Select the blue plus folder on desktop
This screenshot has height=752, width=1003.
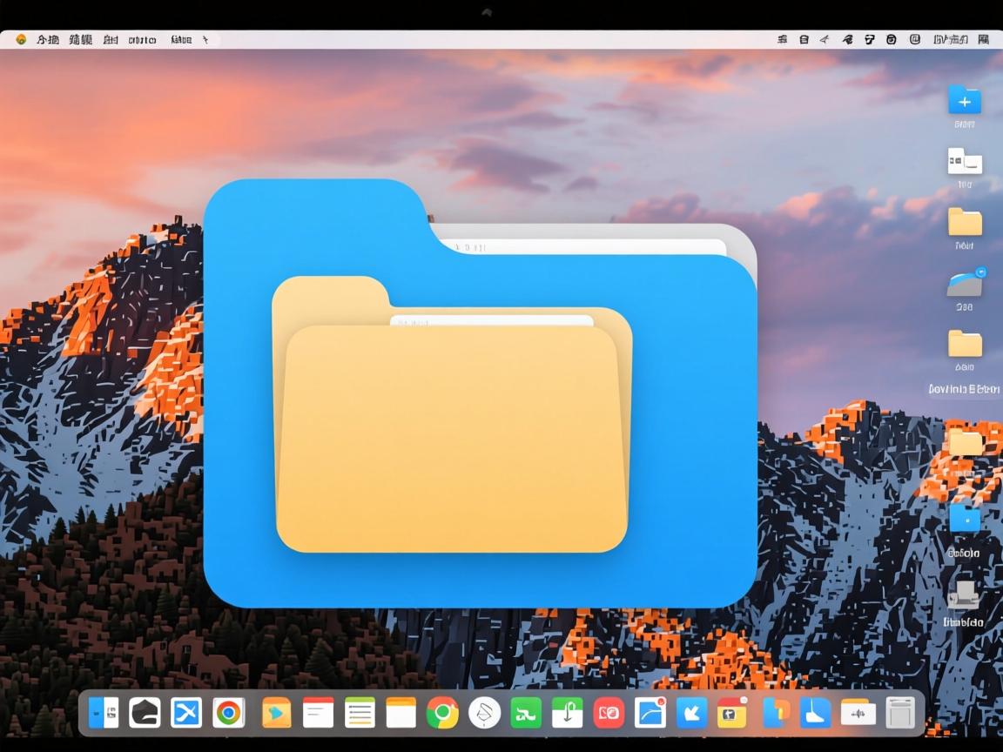(964, 101)
